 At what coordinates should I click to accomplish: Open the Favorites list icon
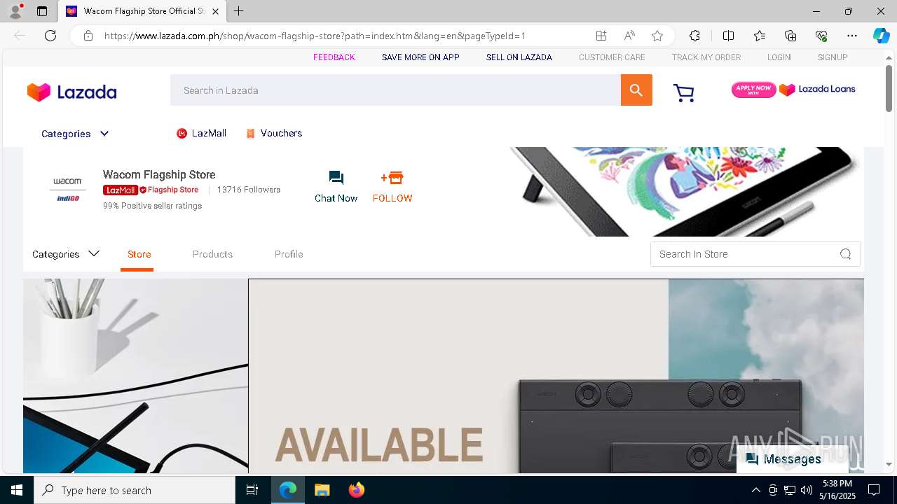pyautogui.click(x=760, y=36)
